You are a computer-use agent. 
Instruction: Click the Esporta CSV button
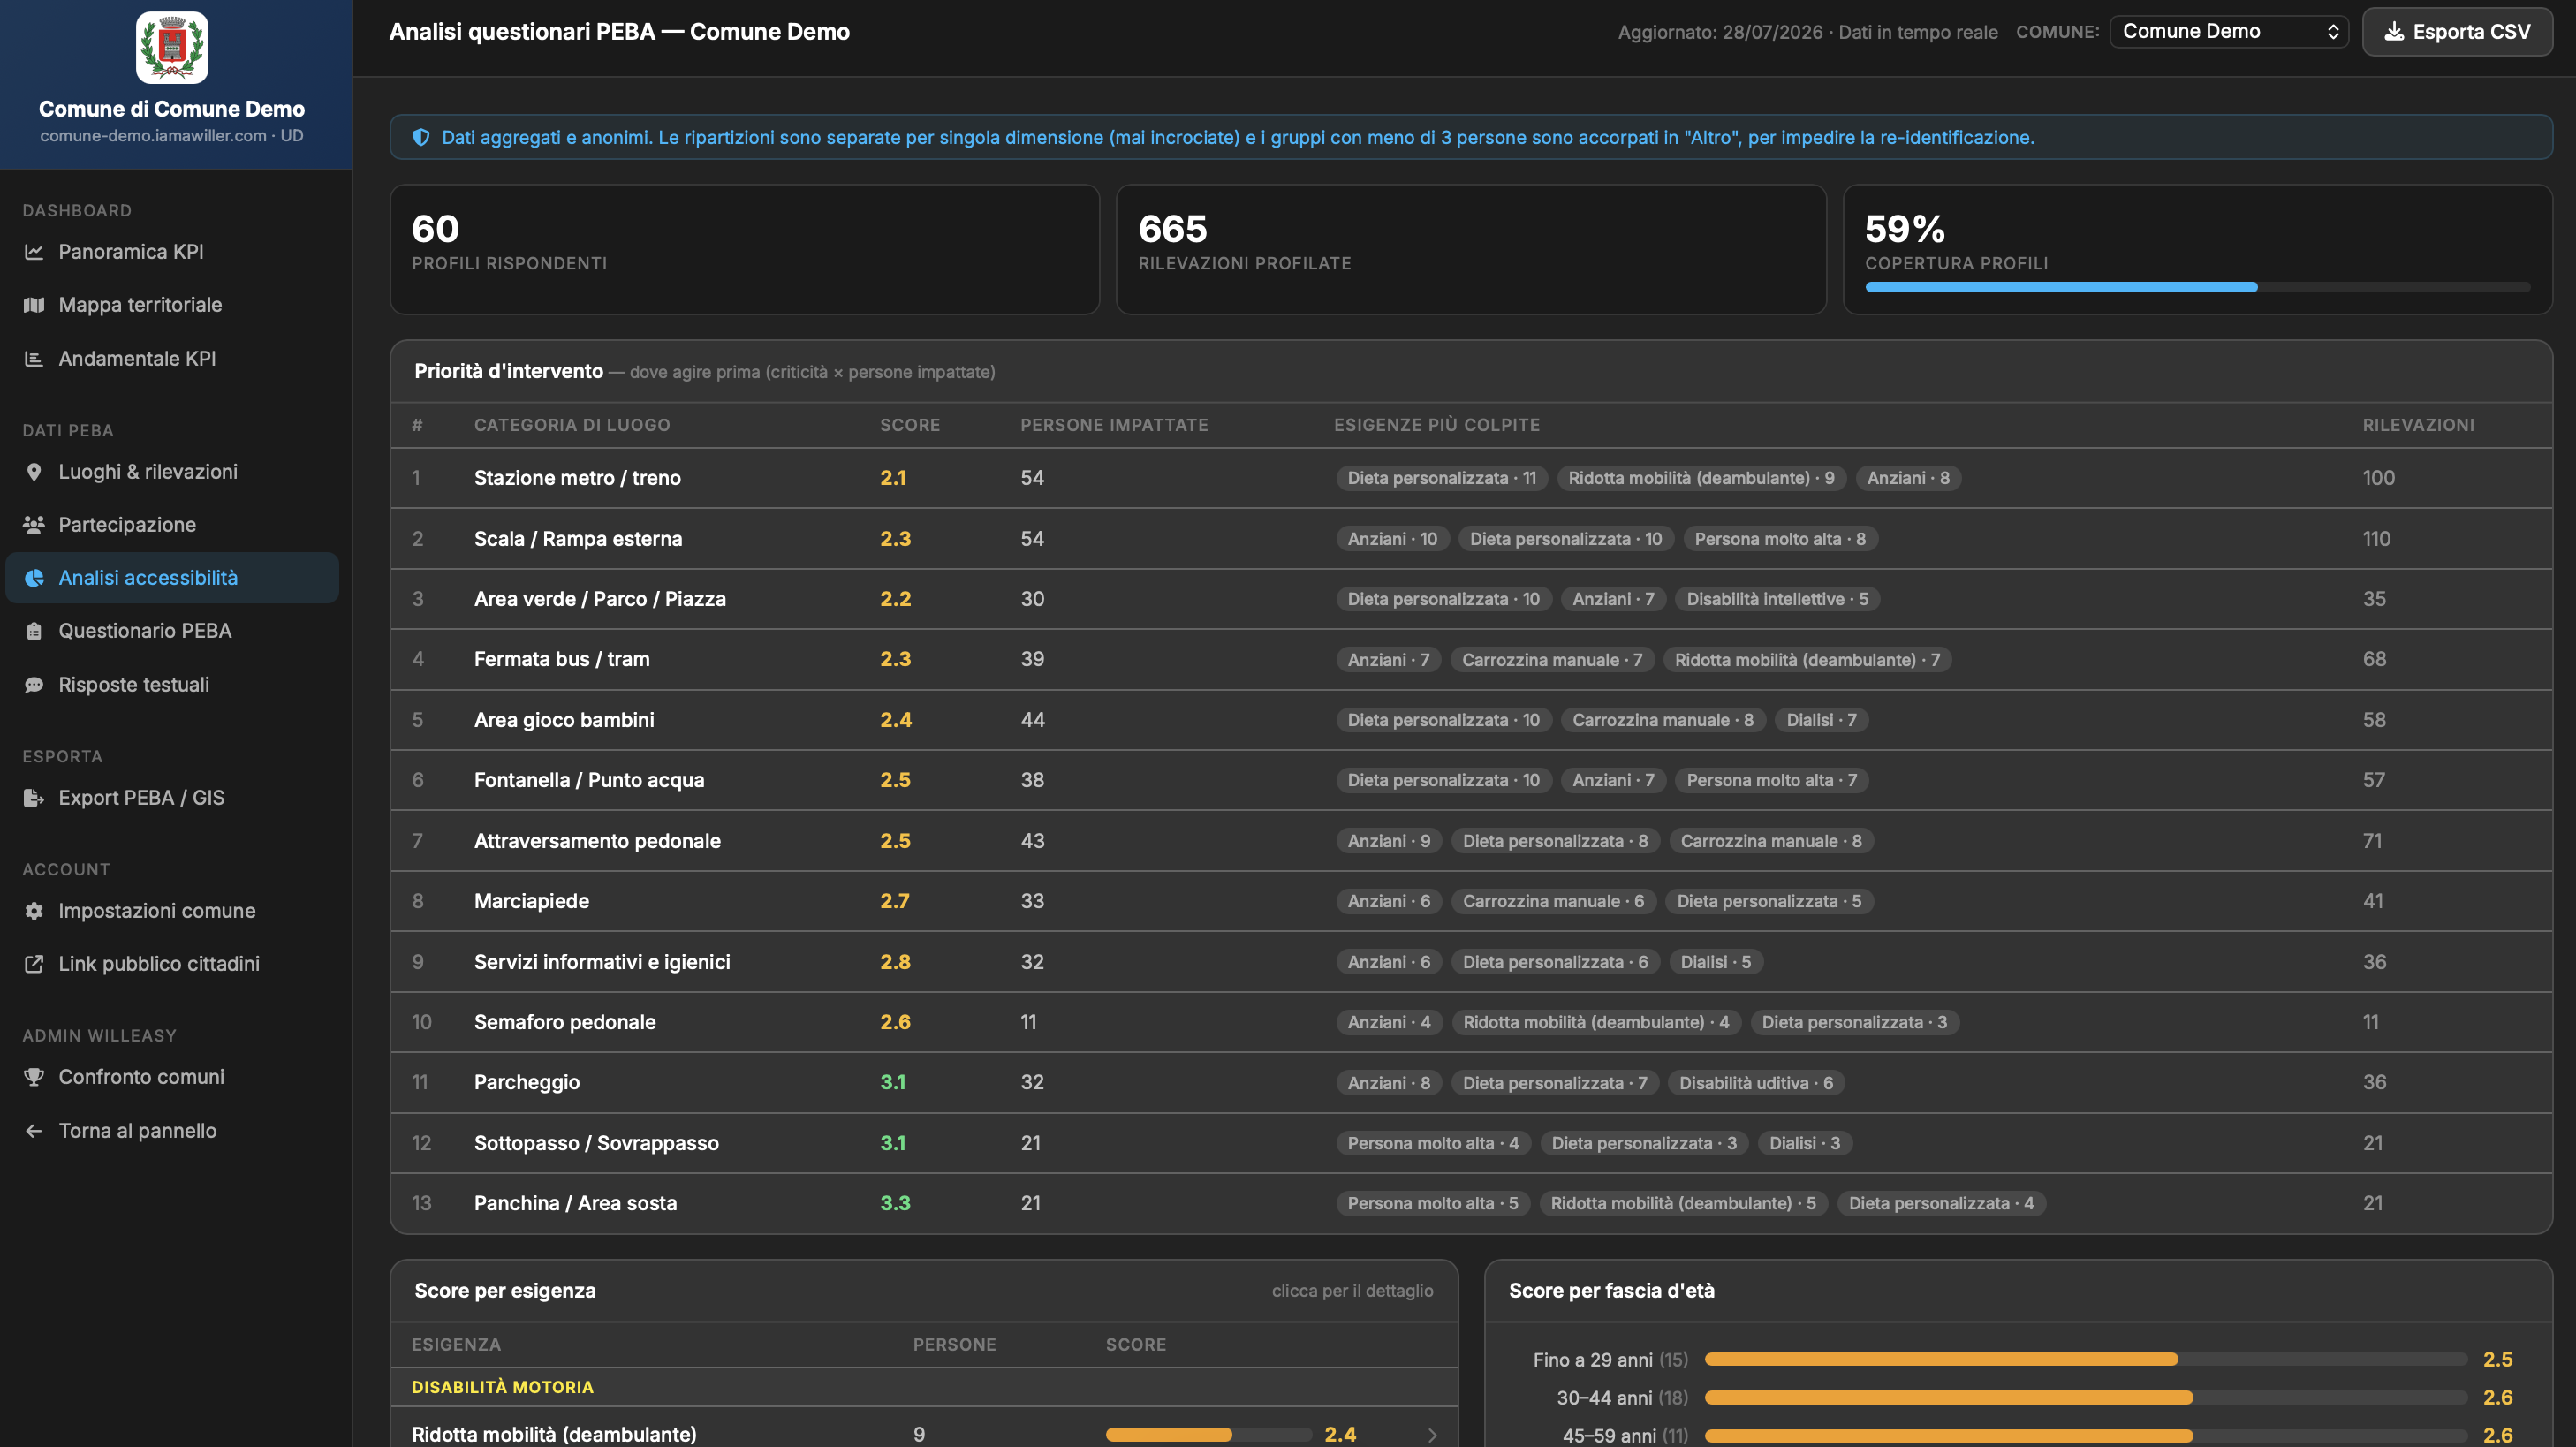tap(2457, 32)
